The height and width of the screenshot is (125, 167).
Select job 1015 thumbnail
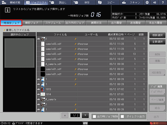point(43,89)
